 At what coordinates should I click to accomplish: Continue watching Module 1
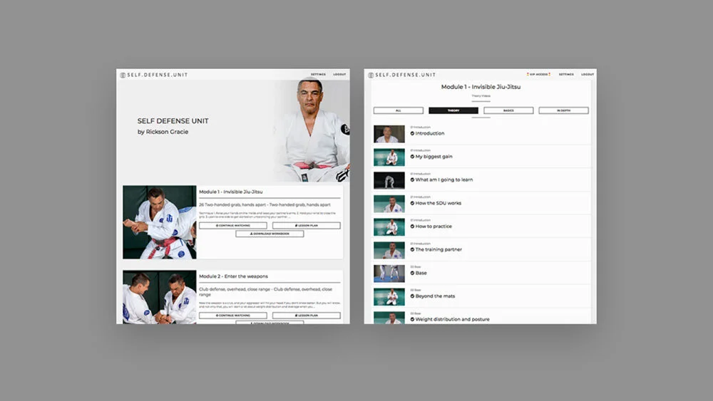[233, 225]
